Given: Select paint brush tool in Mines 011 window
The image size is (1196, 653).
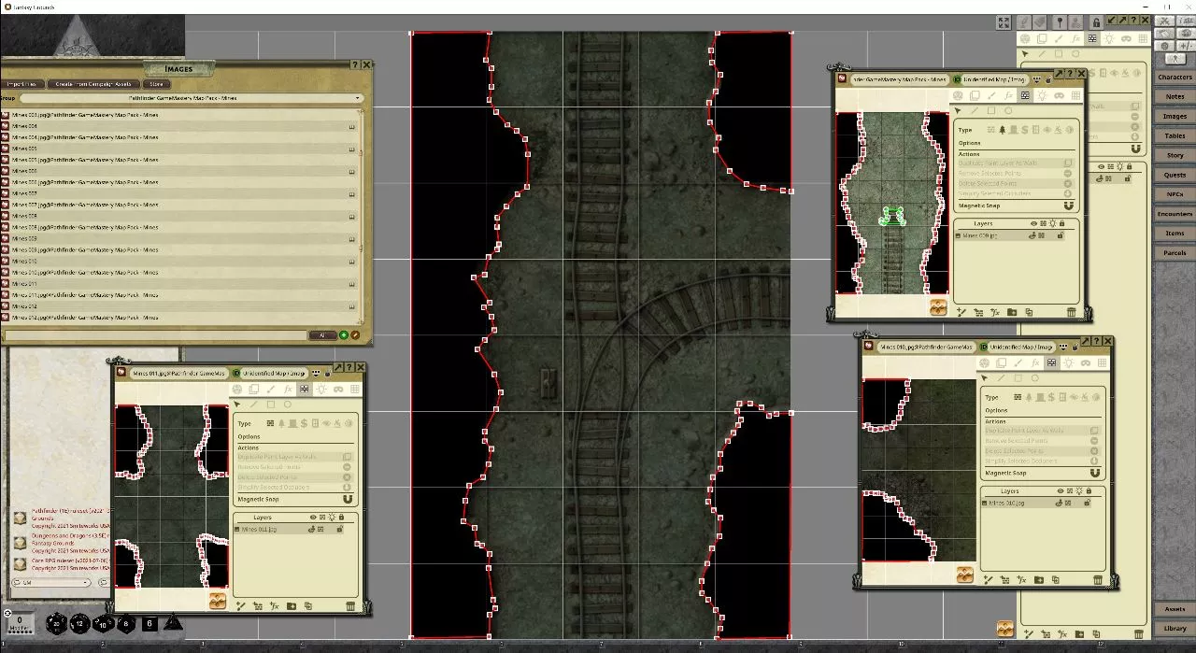Looking at the screenshot, I should (271, 389).
